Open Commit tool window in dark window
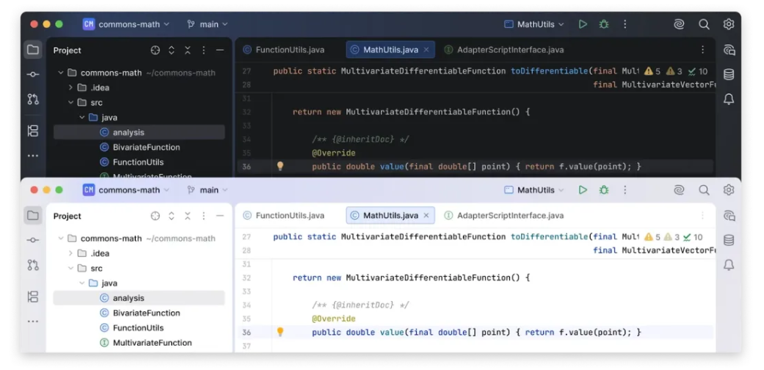Viewport: 764px width, 370px height. click(32, 74)
